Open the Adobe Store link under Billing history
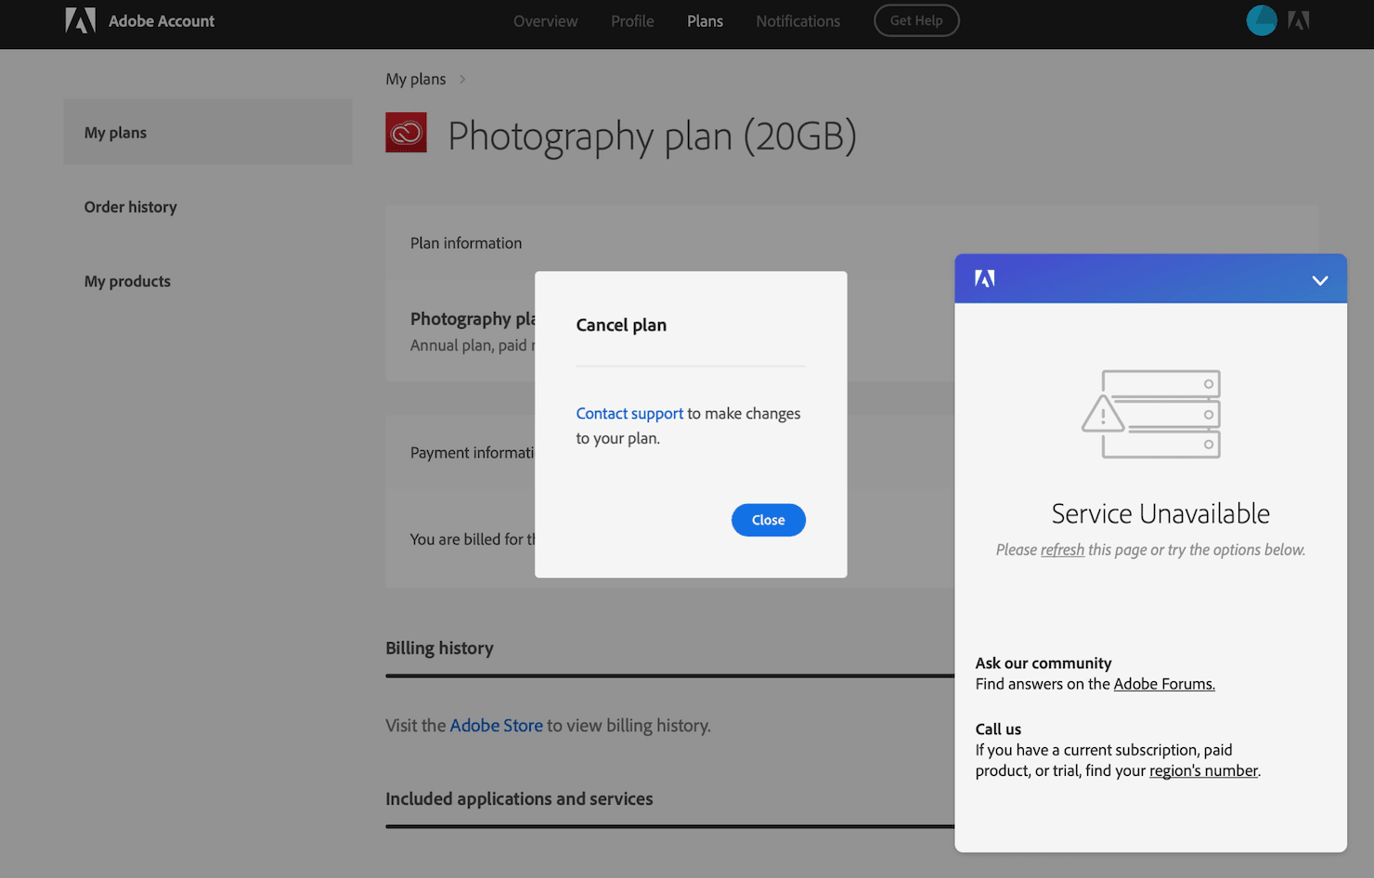This screenshot has width=1374, height=878. point(496,725)
